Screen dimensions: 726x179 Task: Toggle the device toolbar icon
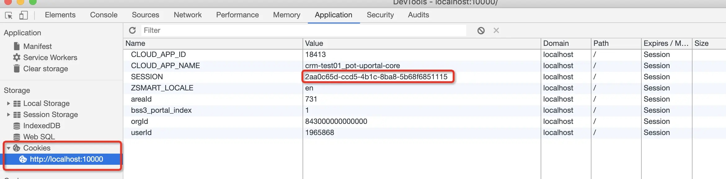click(24, 15)
